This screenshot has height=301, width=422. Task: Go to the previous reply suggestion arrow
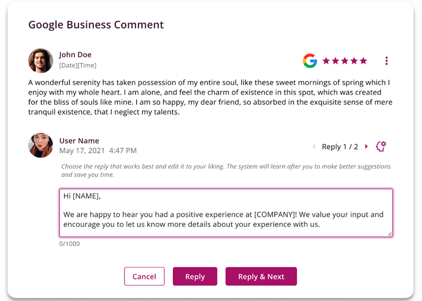tap(314, 147)
